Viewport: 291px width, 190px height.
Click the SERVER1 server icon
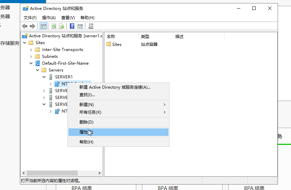(50, 77)
